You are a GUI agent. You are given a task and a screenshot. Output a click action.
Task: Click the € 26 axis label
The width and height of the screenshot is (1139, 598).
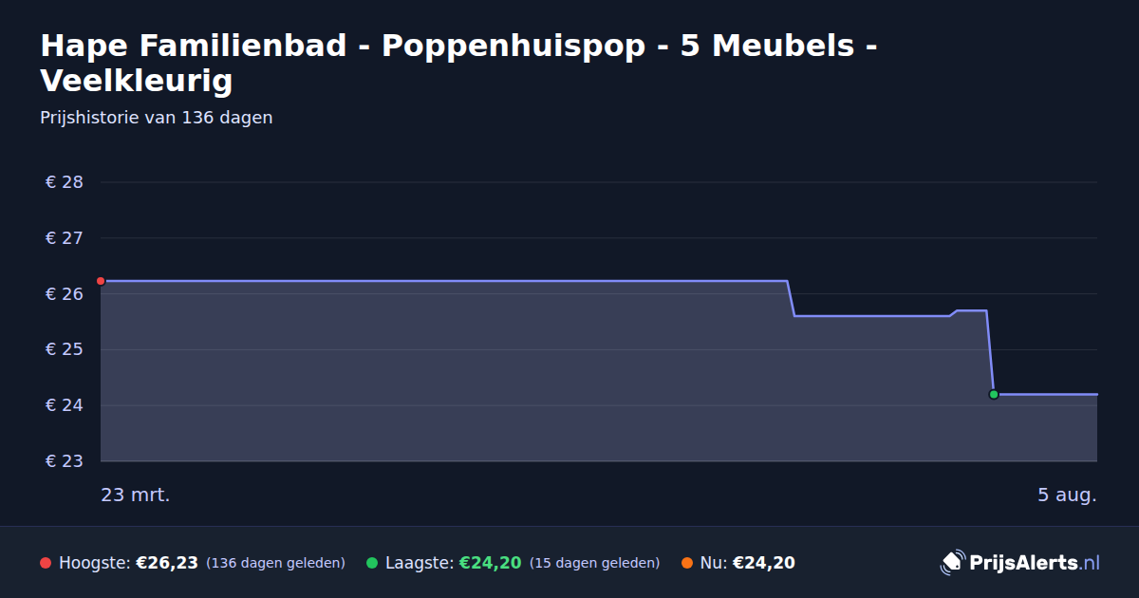65,294
